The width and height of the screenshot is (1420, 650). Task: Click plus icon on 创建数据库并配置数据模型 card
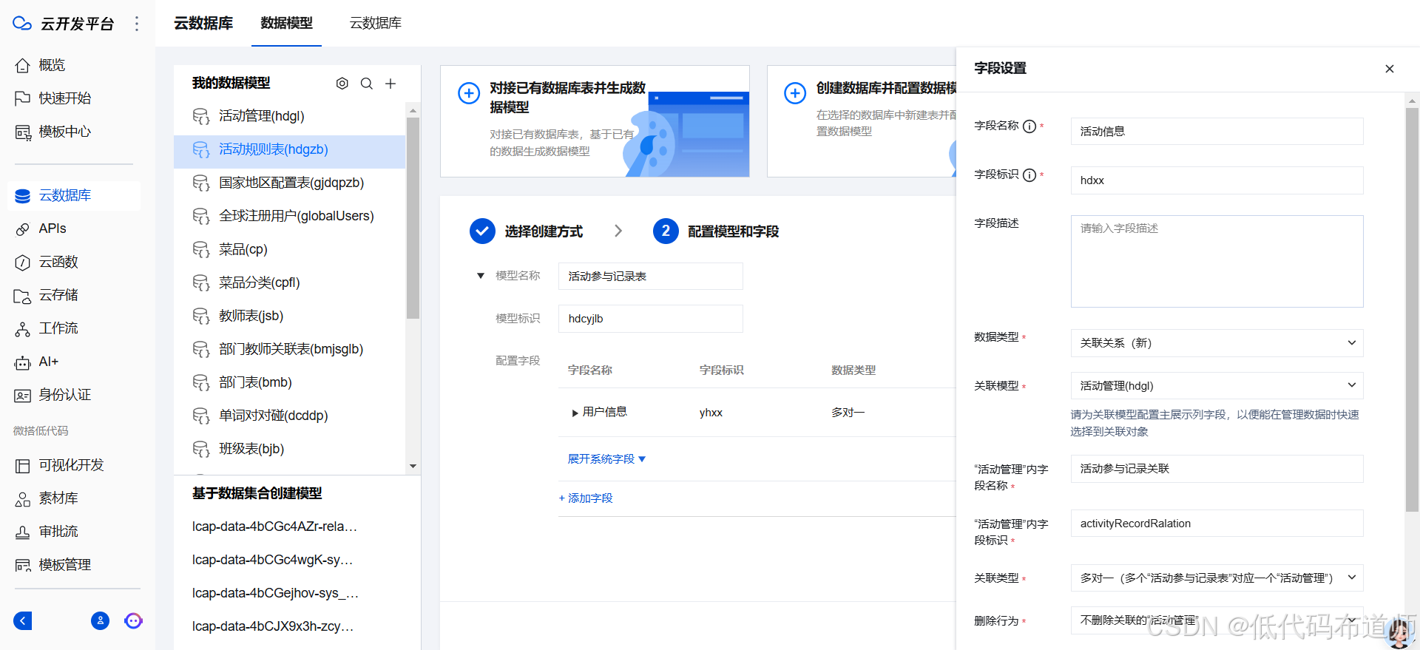[795, 93]
